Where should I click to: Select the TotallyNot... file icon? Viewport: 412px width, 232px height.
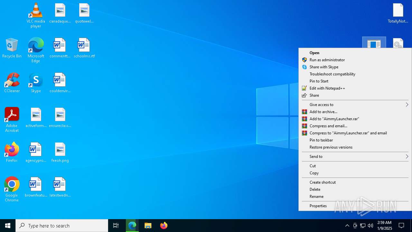[398, 14]
